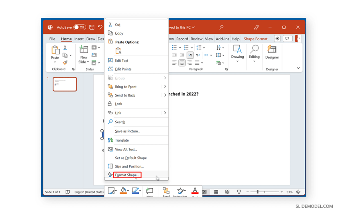This screenshot has width=347, height=215.
Task: Open the search magnifier in title bar
Action: pyautogui.click(x=221, y=28)
